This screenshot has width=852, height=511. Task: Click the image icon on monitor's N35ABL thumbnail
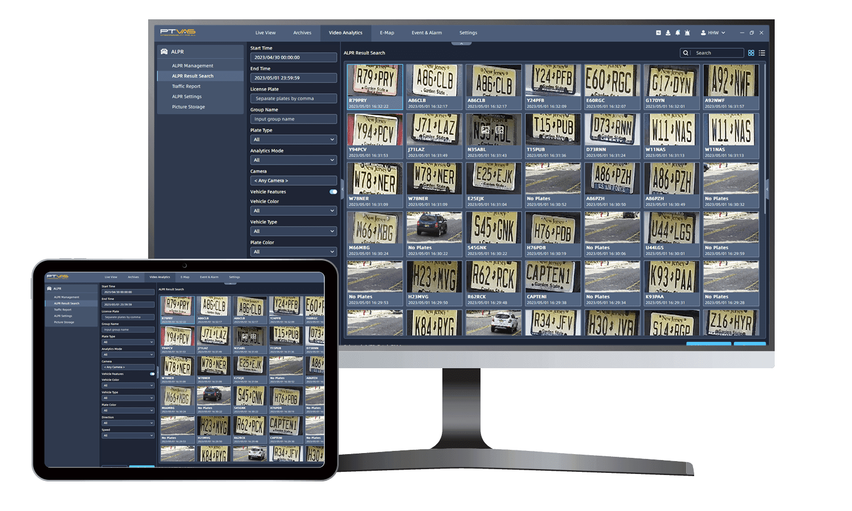[485, 130]
